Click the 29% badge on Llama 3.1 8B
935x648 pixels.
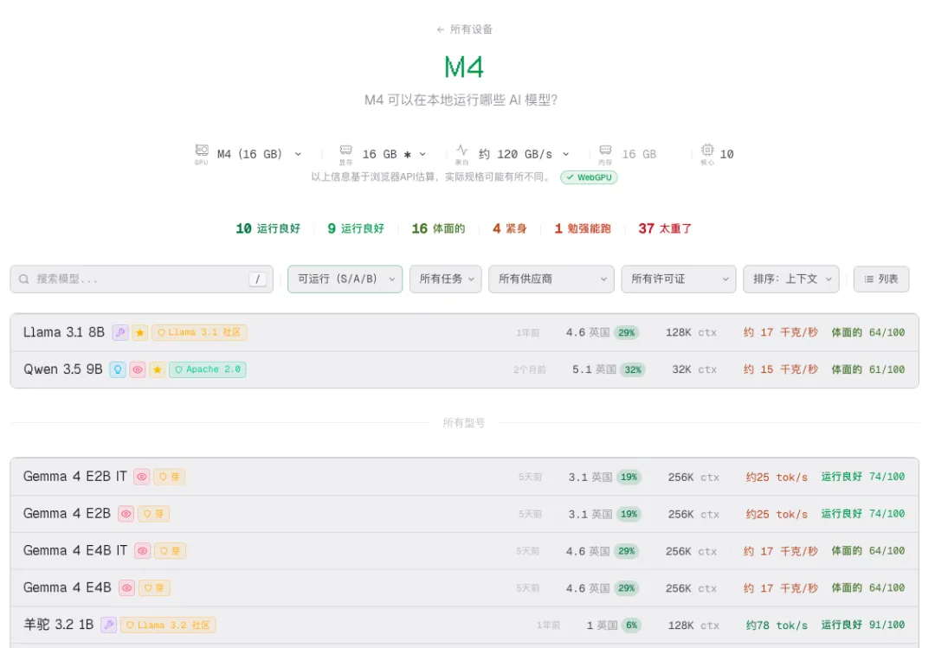pyautogui.click(x=626, y=332)
